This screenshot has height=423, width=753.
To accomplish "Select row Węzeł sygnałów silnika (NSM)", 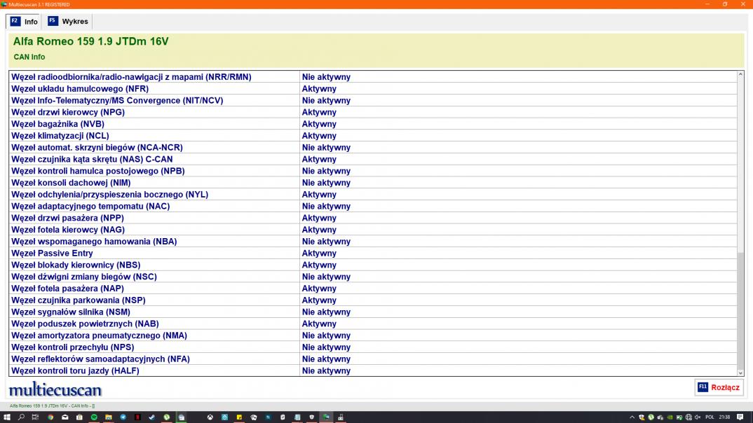I will click(373, 312).
